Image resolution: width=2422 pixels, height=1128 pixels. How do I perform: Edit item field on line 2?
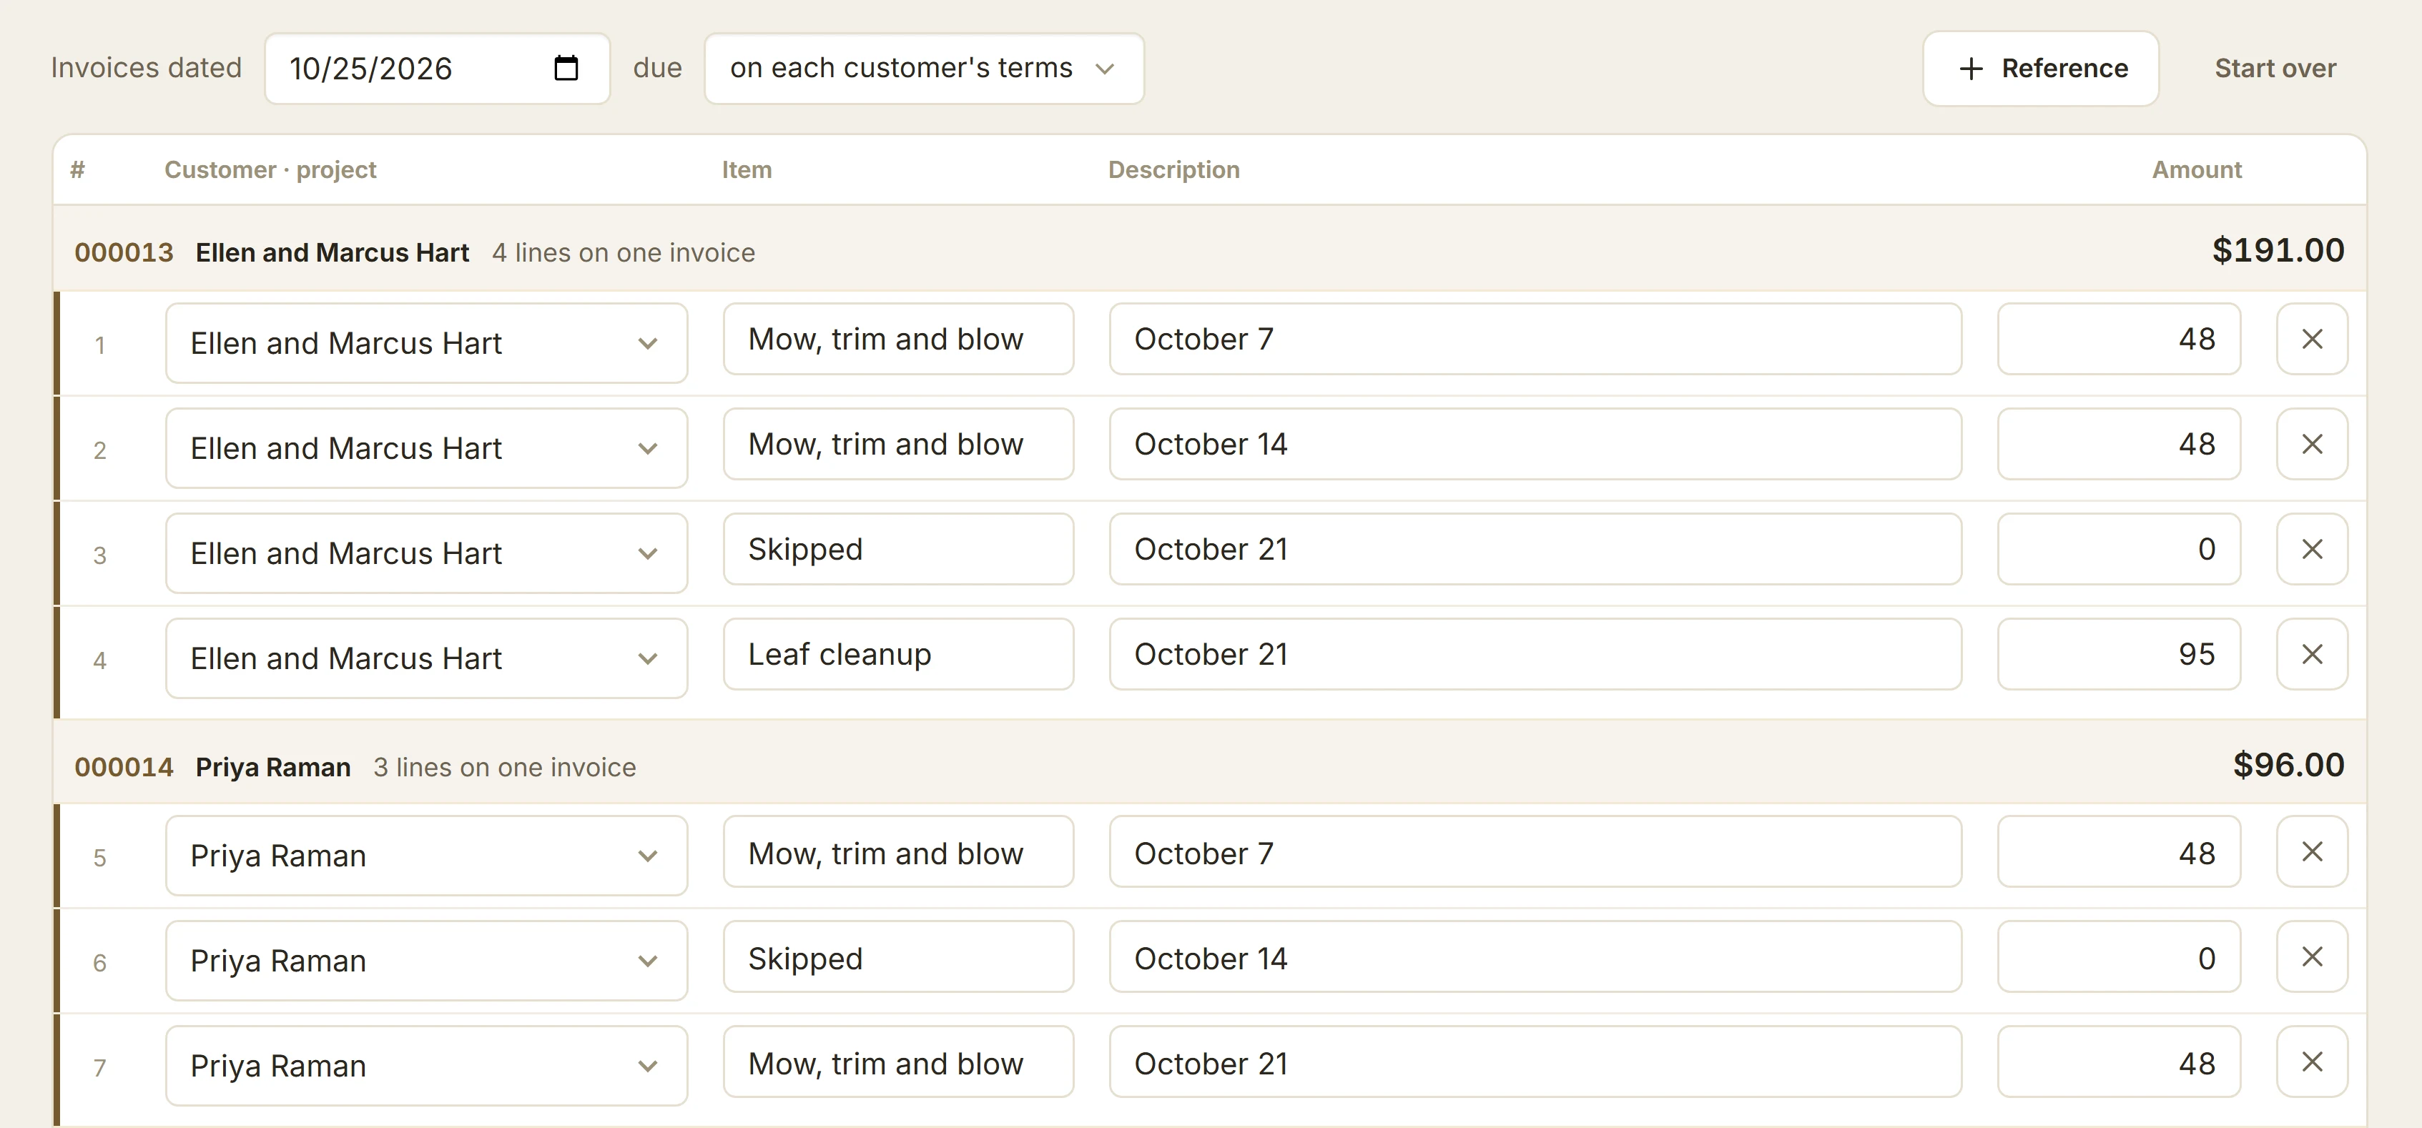point(898,445)
